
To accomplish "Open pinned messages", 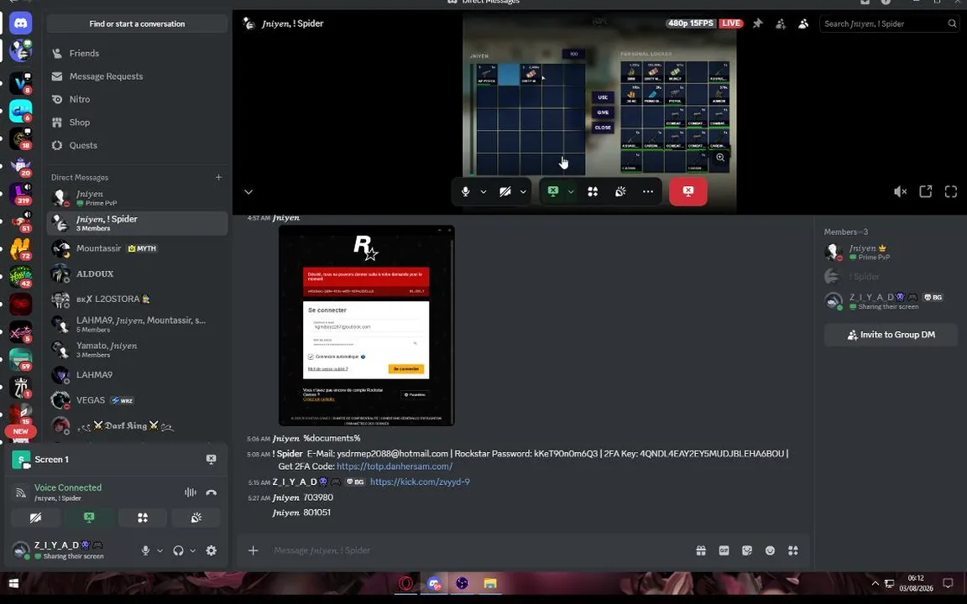I will 758,23.
